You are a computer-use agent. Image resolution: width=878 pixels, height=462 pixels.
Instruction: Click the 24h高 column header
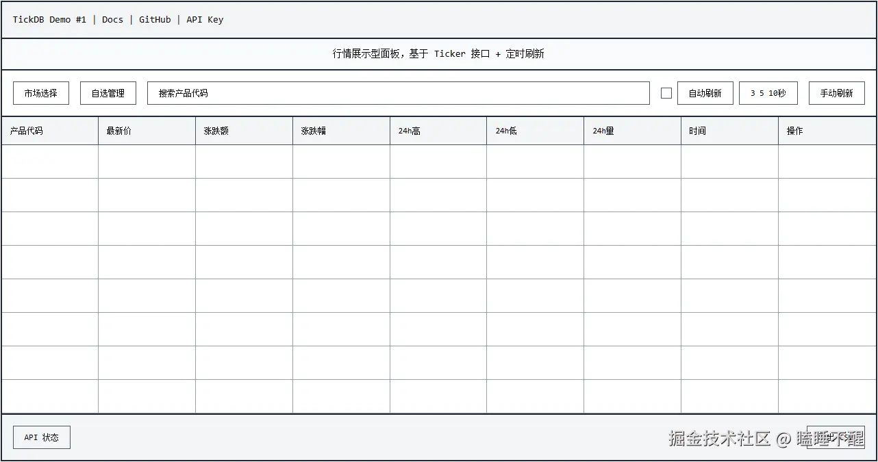coord(408,130)
